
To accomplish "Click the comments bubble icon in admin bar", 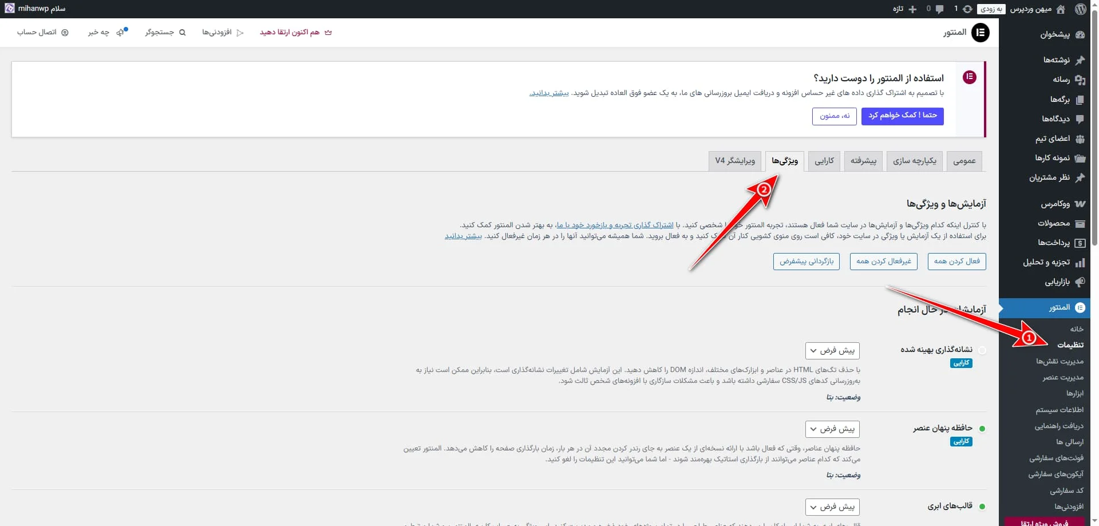I will (939, 9).
